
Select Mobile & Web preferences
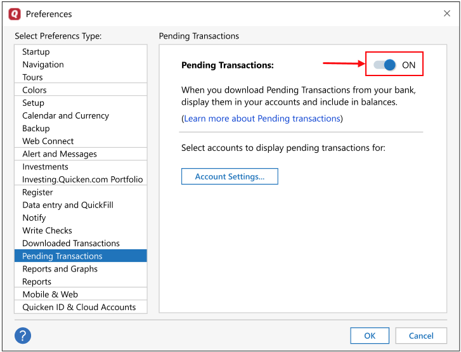[50, 294]
